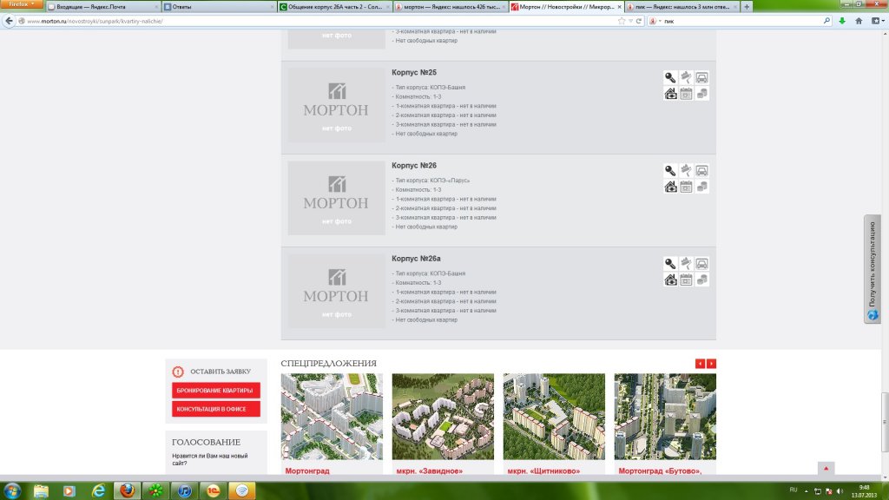Click the car parking icon for Корпус №26а
The height and width of the screenshot is (500, 889).
click(x=701, y=264)
